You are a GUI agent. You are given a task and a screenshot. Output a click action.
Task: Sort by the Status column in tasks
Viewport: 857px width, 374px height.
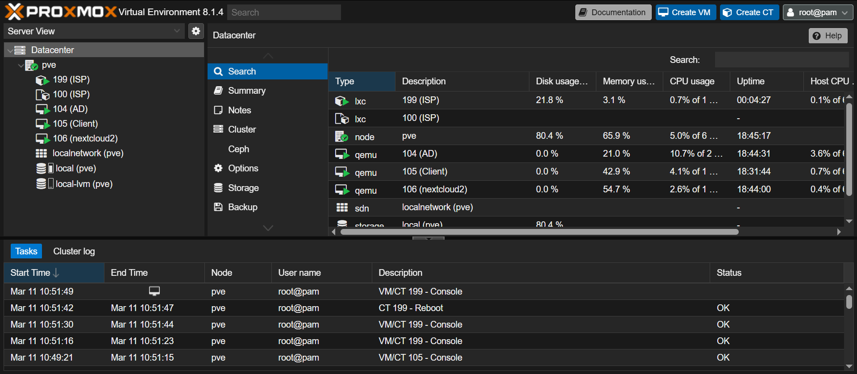click(x=777, y=273)
